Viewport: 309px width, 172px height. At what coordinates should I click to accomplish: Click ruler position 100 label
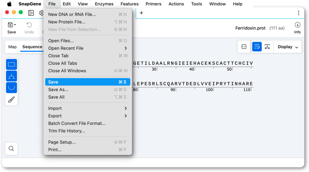pos(209,90)
